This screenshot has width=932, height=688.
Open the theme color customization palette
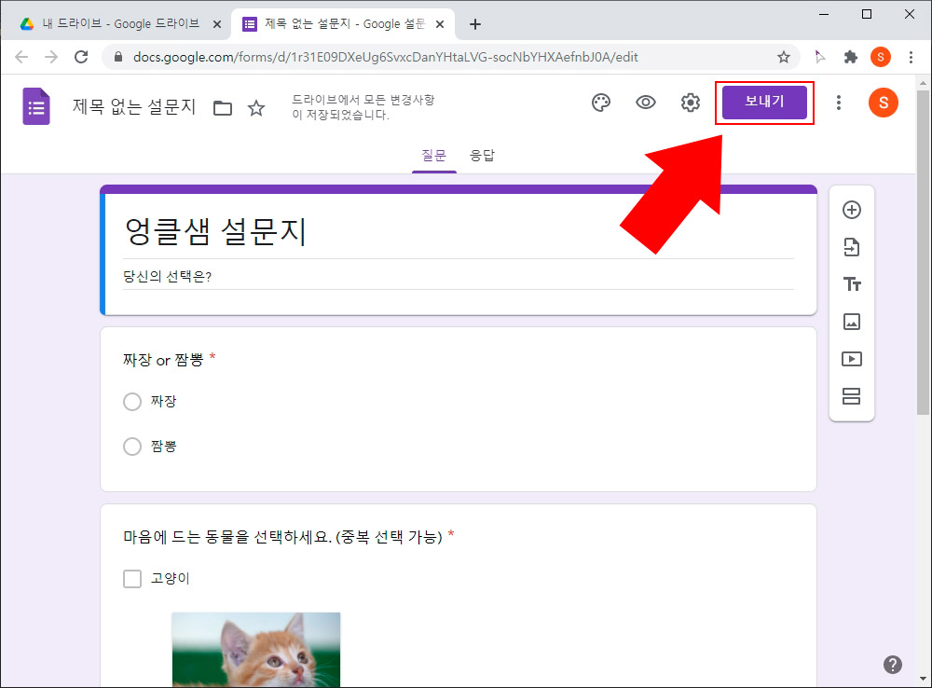coord(601,103)
